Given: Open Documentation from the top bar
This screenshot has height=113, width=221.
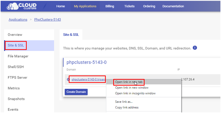Looking at the screenshot, I should click(x=173, y=6).
